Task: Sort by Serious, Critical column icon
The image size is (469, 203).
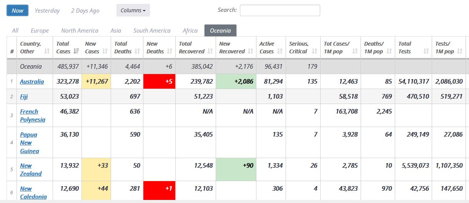Action: coord(315,51)
